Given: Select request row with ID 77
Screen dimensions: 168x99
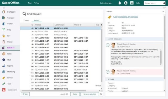Looking at the screenshot, I should click(60, 51).
